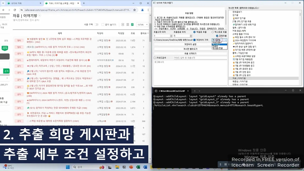The width and height of the screenshot is (304, 171).
Task: Click author 아자아자호레이 in post list
Action: pyautogui.click(x=104, y=60)
